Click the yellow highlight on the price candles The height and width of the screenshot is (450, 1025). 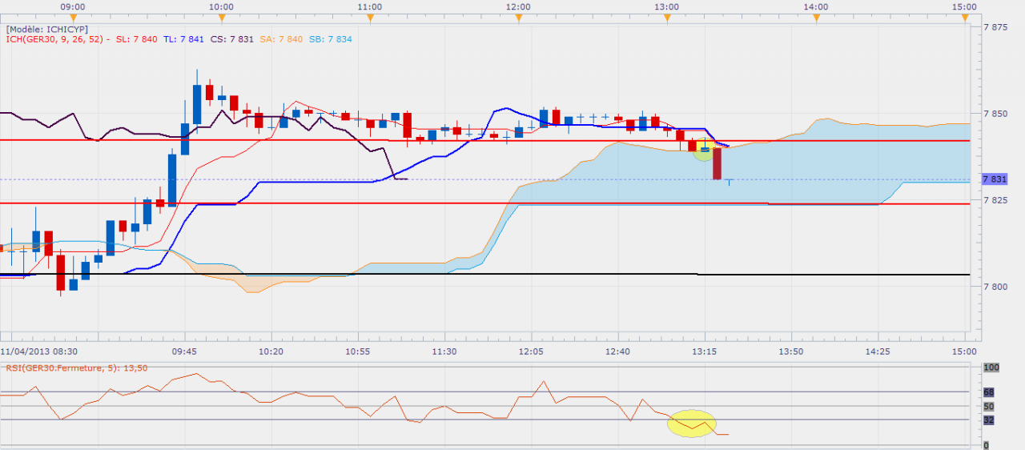pyautogui.click(x=703, y=150)
